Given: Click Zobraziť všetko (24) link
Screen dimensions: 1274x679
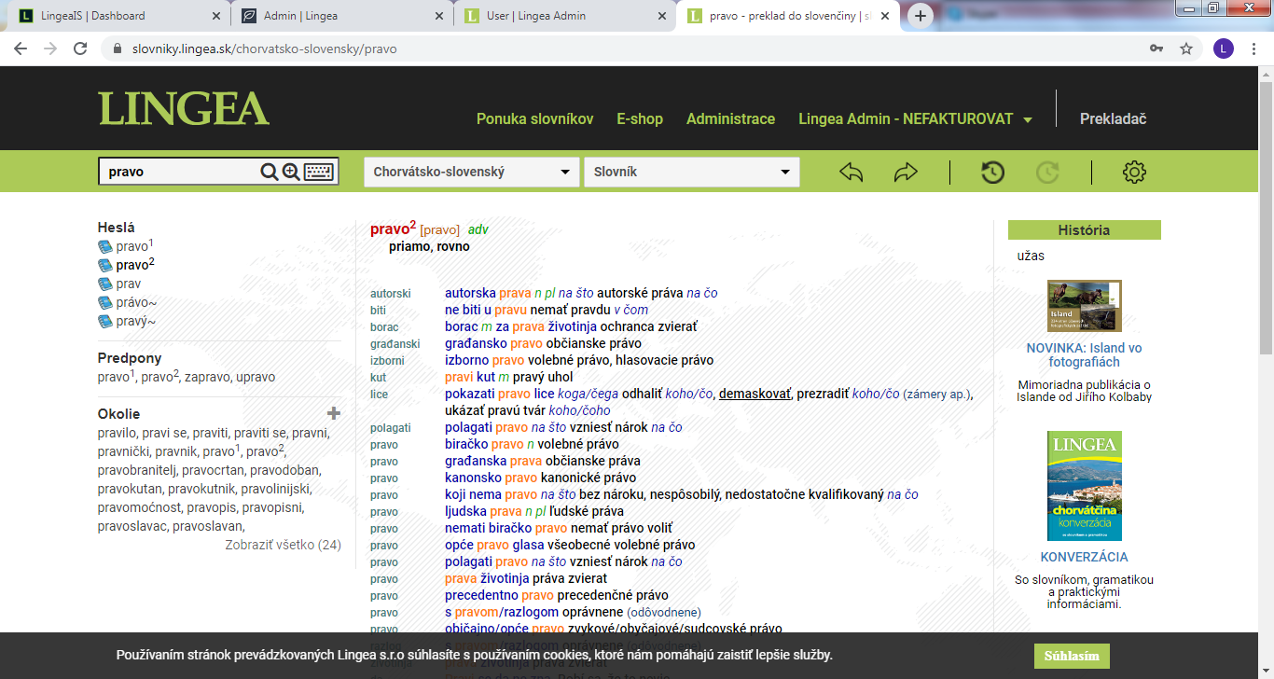Looking at the screenshot, I should point(283,545).
